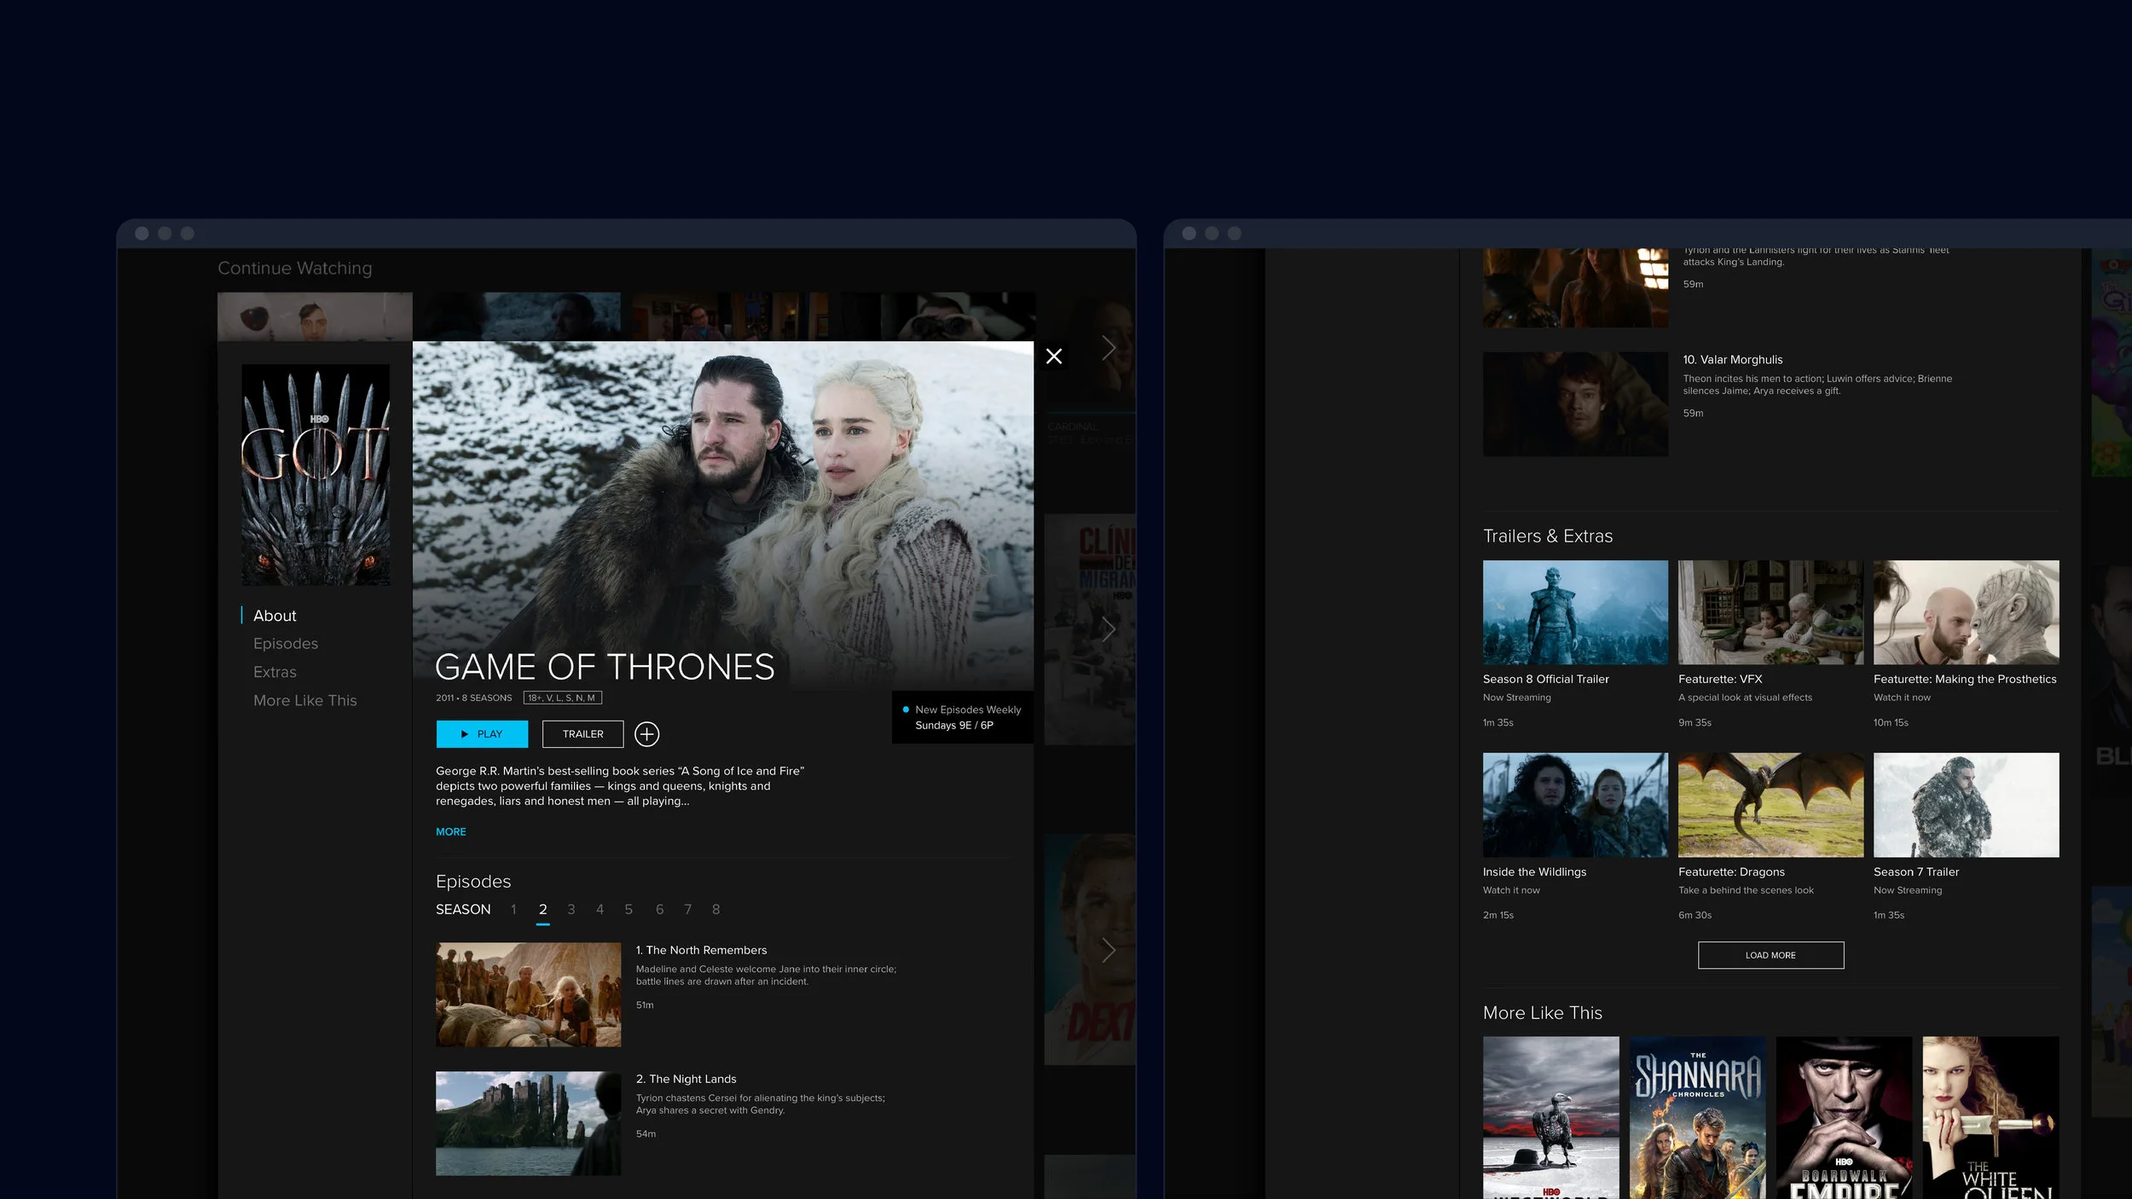This screenshot has height=1199, width=2132.
Task: Close the Game of Thrones detail overlay
Action: click(1054, 356)
